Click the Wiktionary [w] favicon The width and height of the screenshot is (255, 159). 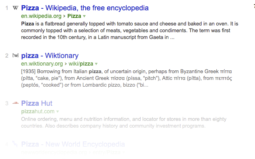[16, 55]
